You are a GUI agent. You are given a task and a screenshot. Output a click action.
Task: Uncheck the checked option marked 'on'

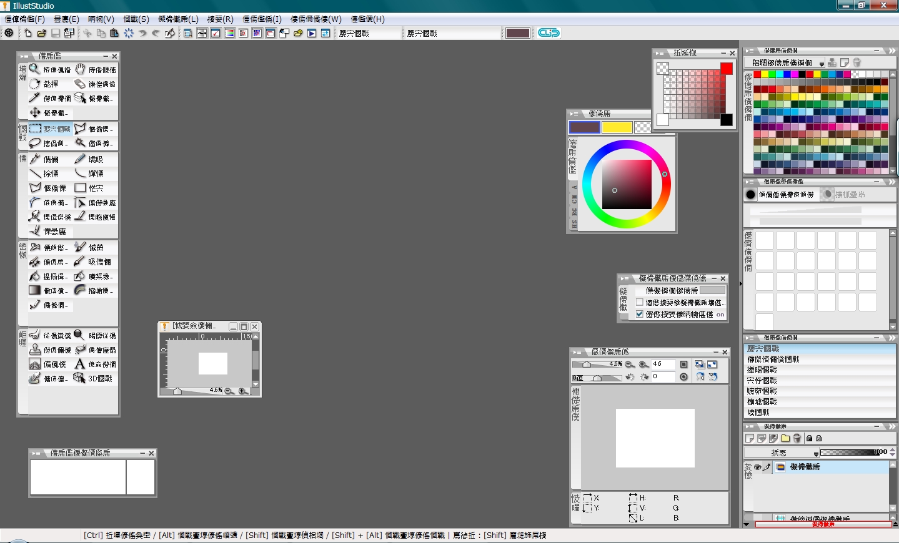640,315
